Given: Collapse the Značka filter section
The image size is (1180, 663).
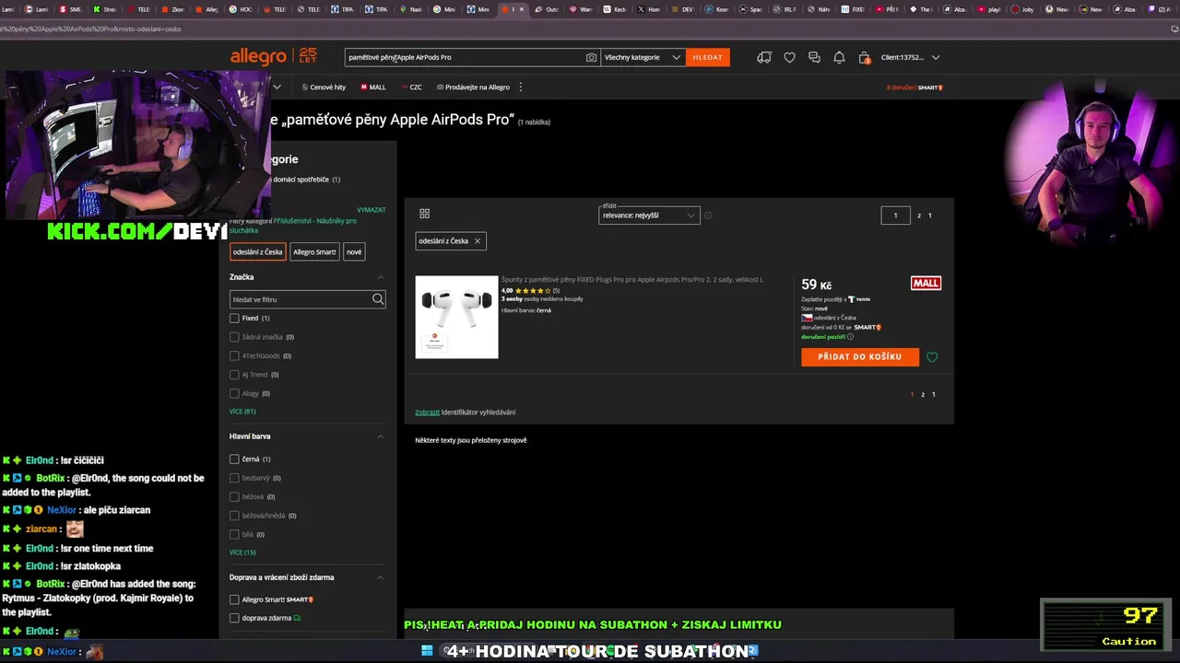Looking at the screenshot, I should pos(380,277).
